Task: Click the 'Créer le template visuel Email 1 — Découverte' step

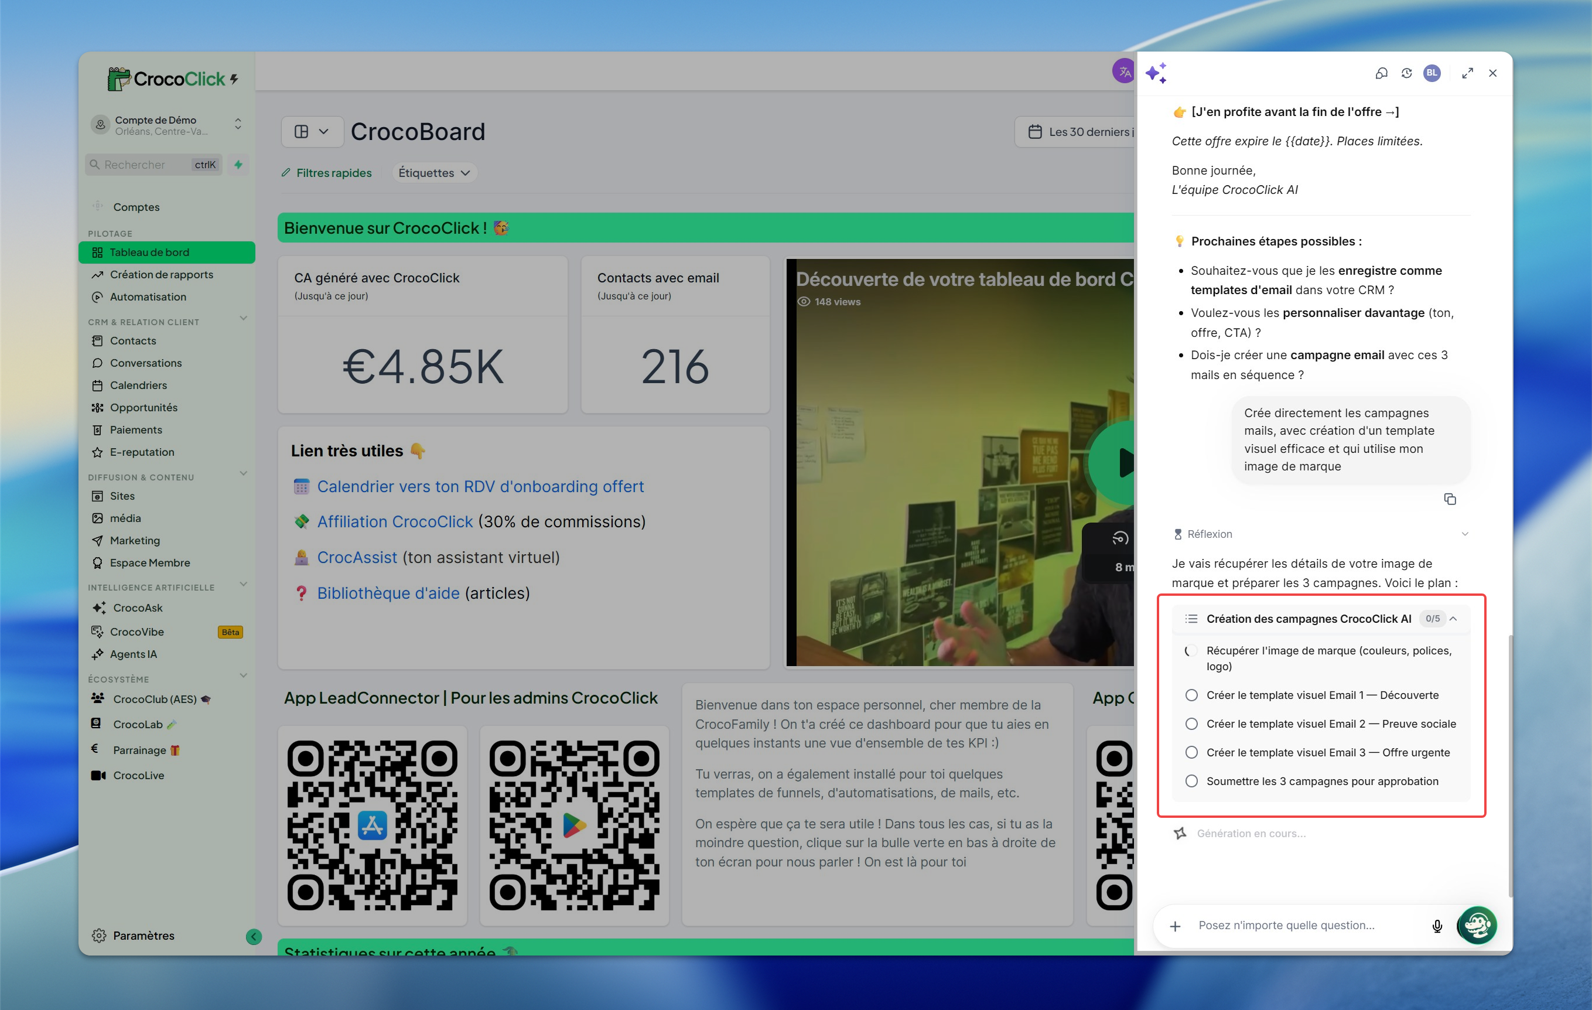Action: [x=1321, y=695]
